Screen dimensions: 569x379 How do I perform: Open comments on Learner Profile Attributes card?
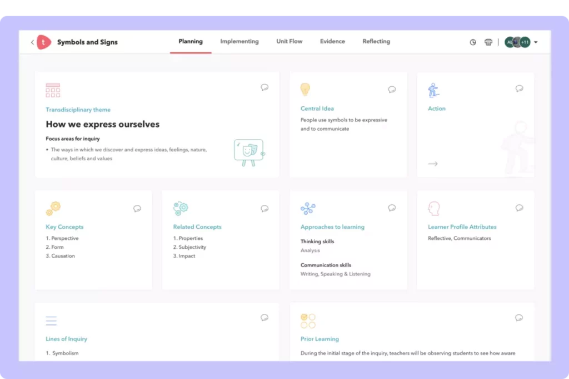[x=519, y=208]
